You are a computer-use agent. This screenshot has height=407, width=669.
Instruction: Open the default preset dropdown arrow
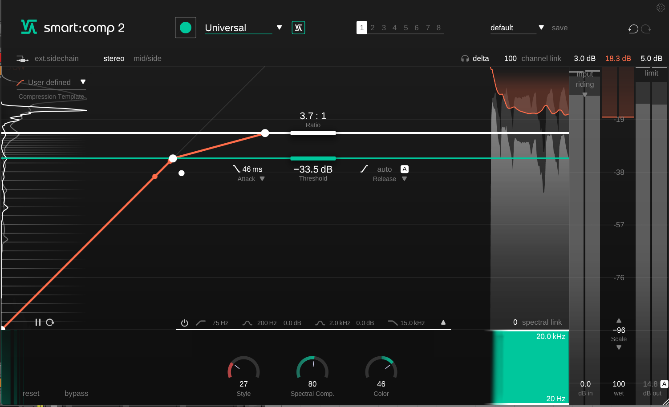click(541, 28)
